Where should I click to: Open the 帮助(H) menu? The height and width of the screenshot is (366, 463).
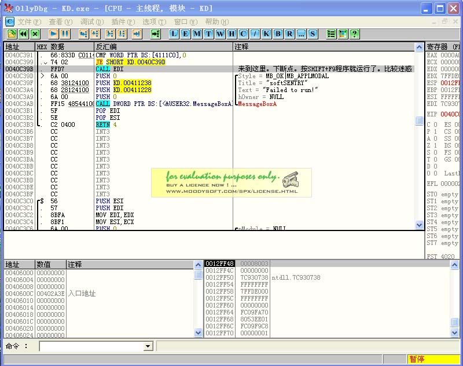pos(217,22)
